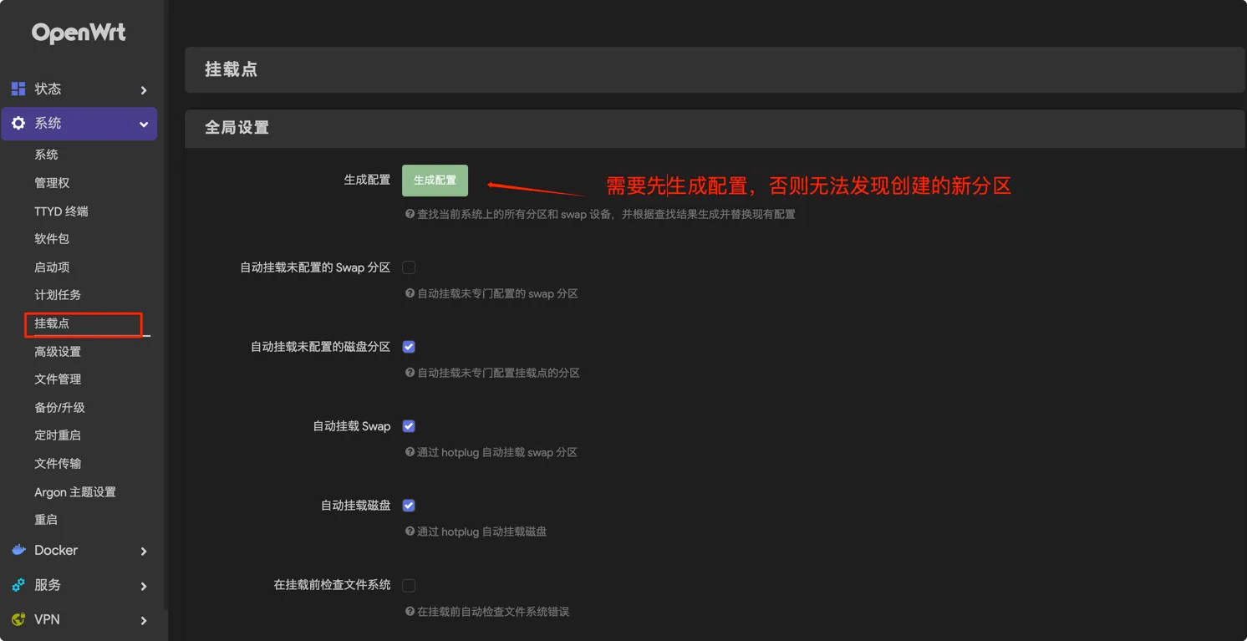Image resolution: width=1247 pixels, height=641 pixels.
Task: Enable 自动挂载未配置的 Swap 分区 checkbox
Action: [409, 267]
